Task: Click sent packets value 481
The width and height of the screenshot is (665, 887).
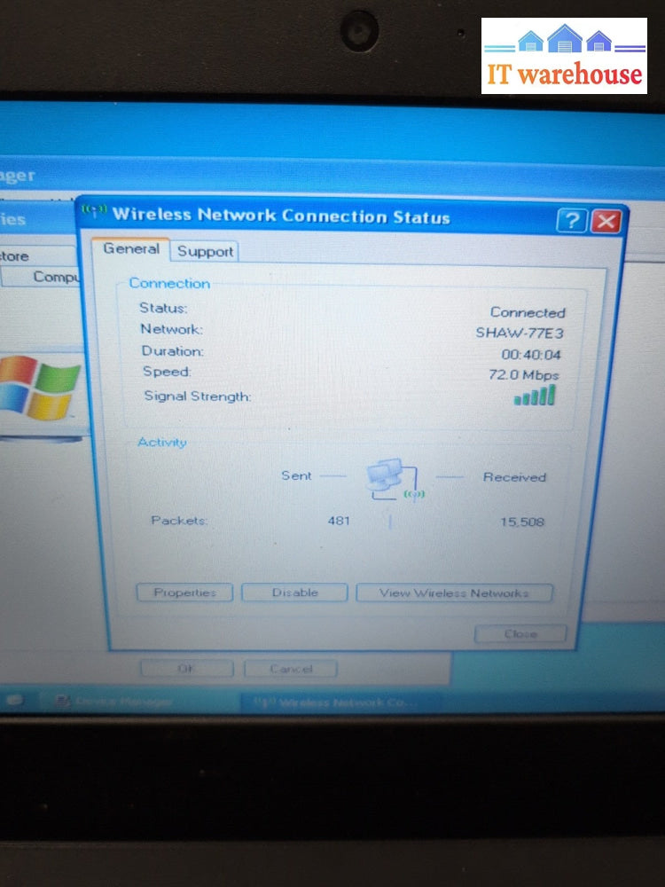Action: (x=339, y=521)
